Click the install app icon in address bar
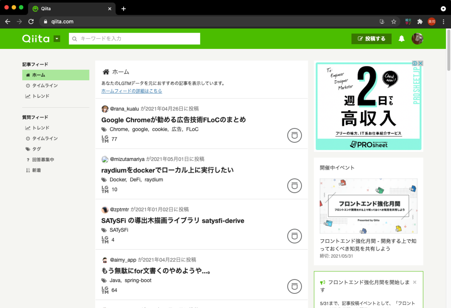Image resolution: width=451 pixels, height=308 pixels. tap(382, 22)
